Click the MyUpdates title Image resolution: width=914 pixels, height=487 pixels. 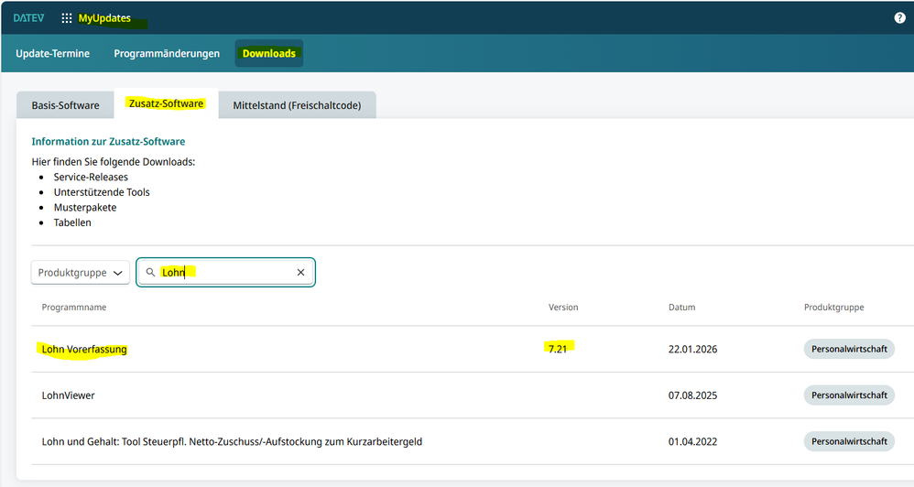point(105,18)
